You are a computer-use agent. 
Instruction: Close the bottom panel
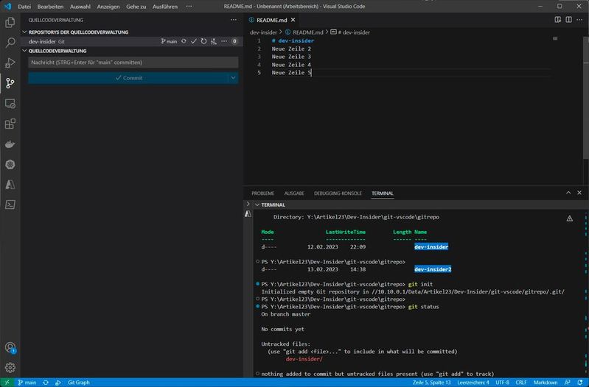pyautogui.click(x=579, y=193)
